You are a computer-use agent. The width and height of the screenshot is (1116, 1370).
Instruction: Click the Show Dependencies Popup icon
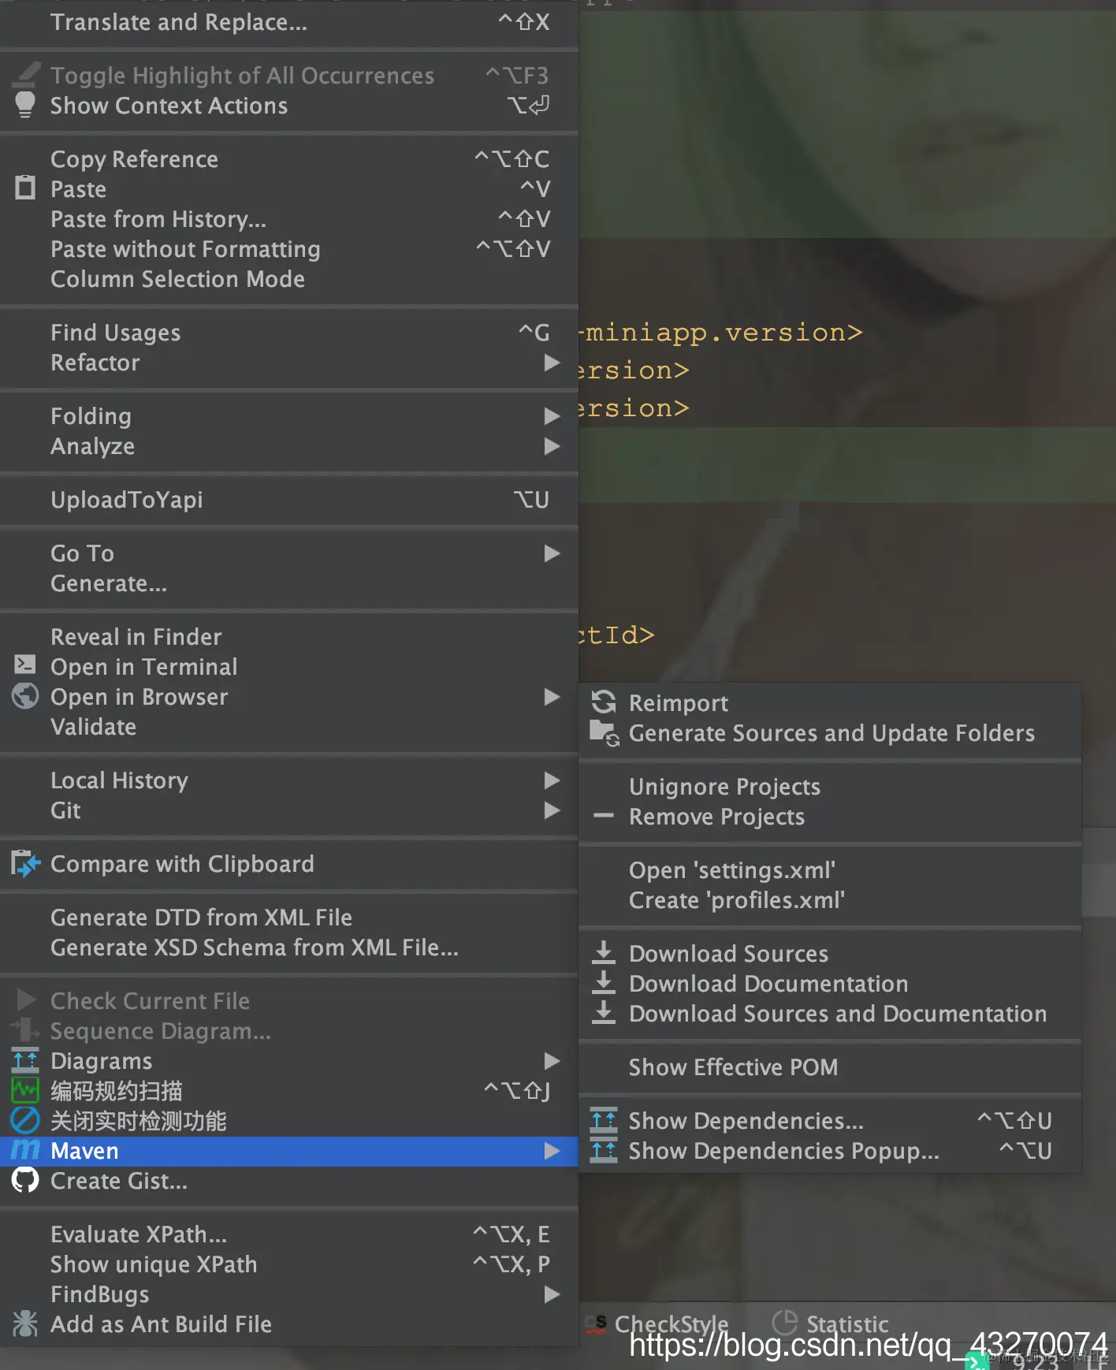point(604,1150)
